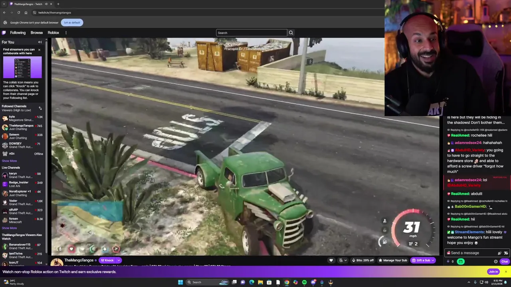The image size is (511, 287).
Task: Open the emote picker in the chat box
Action: click(506, 253)
